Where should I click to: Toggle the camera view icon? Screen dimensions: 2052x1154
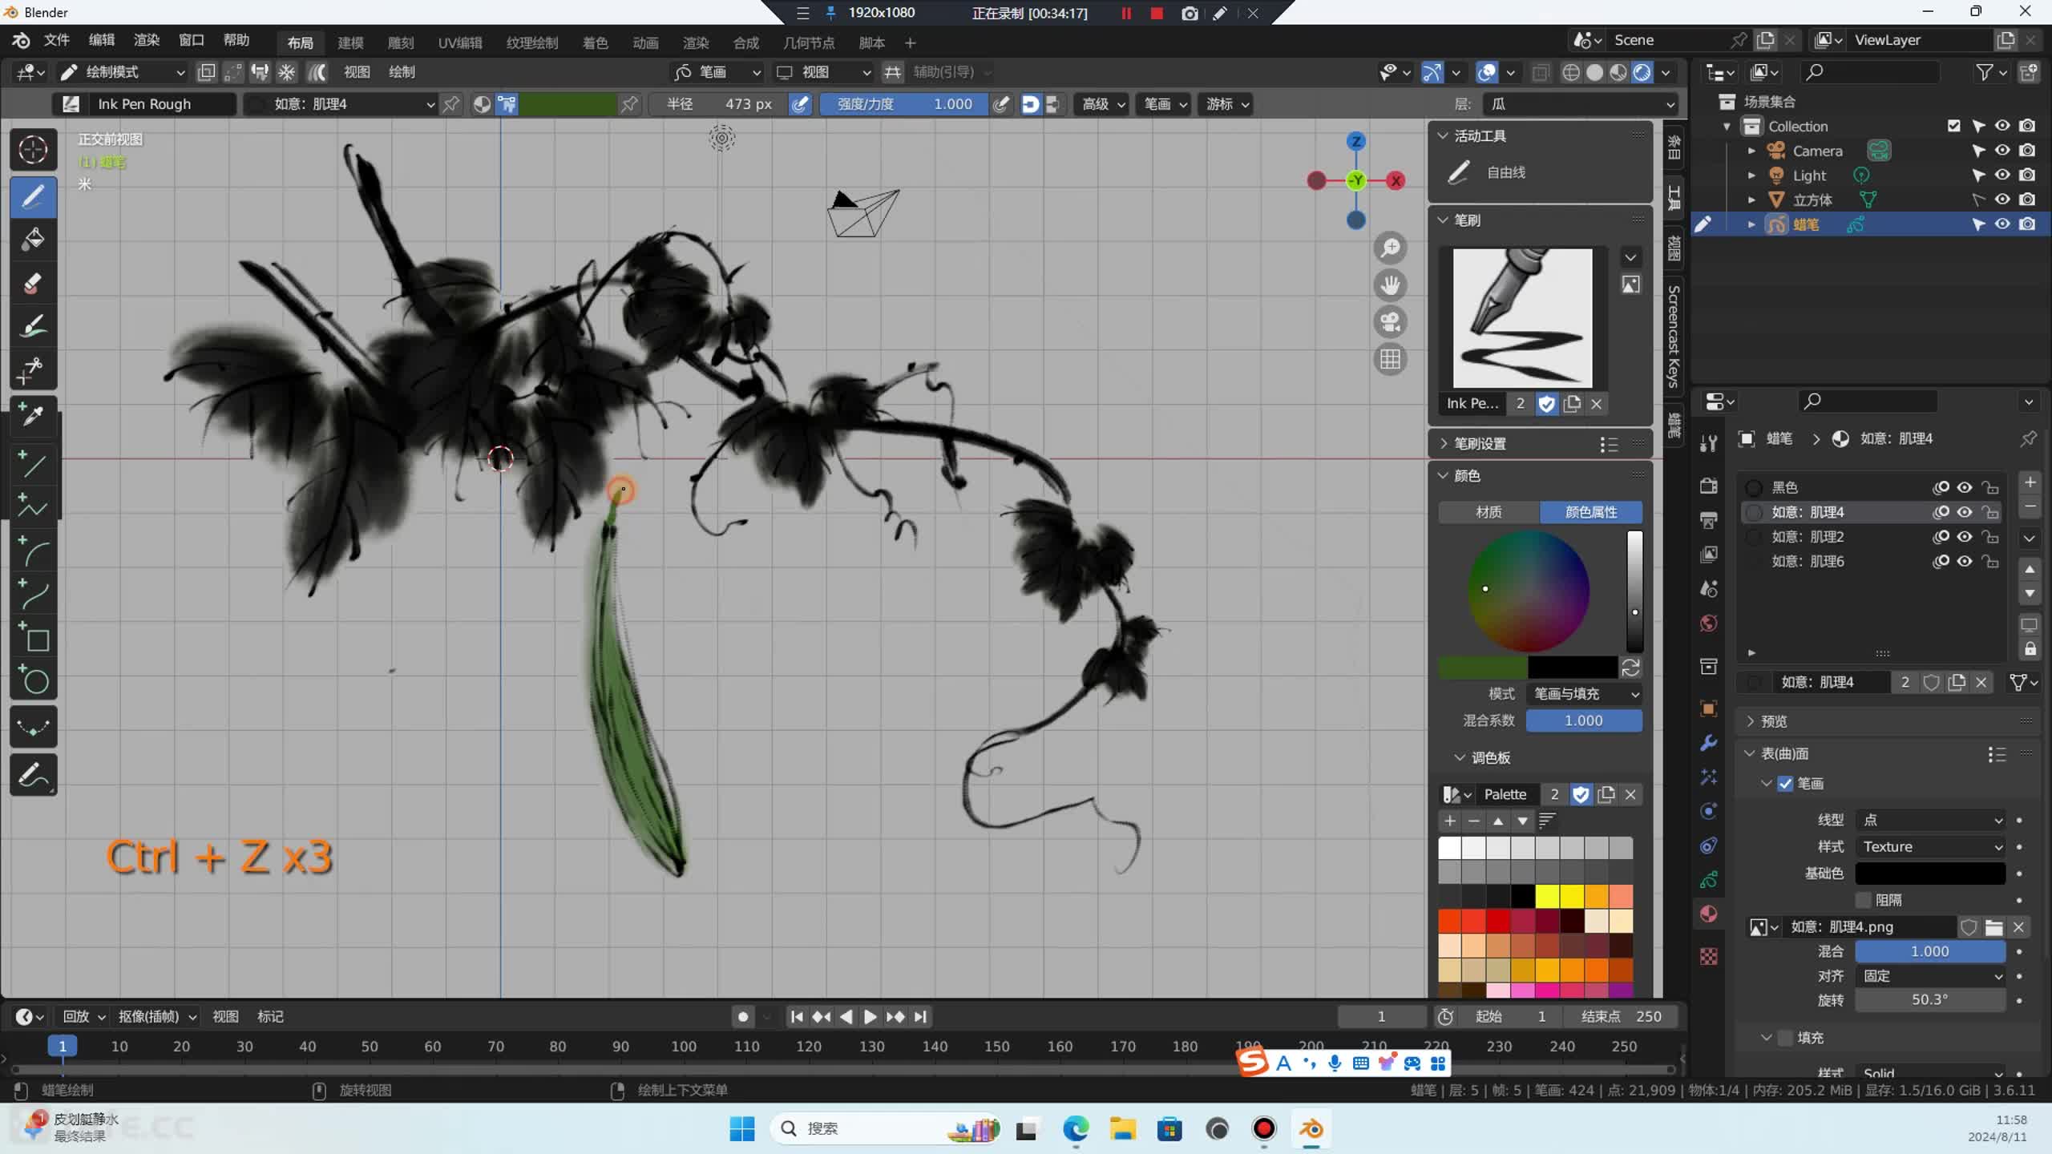coord(1390,322)
